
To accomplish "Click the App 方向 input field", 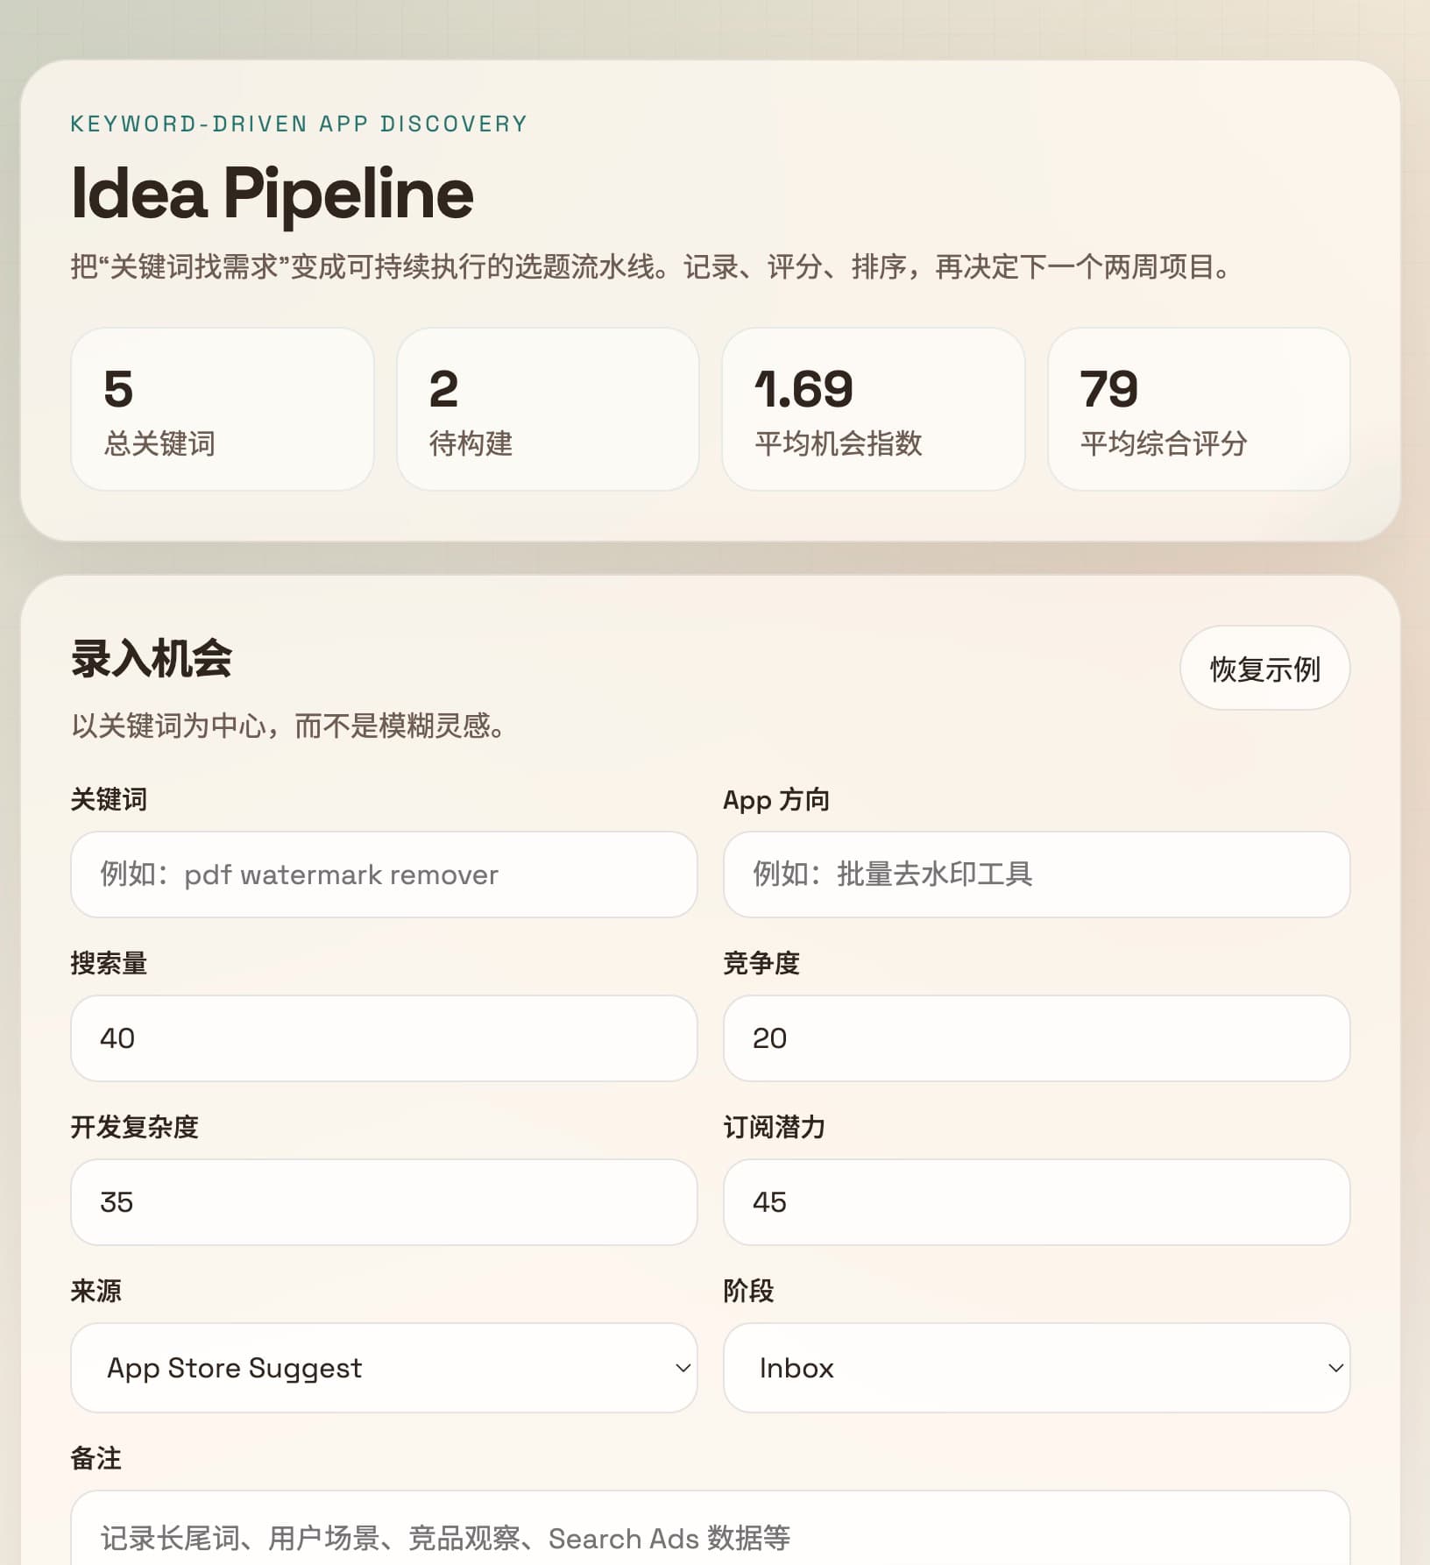I will click(x=1037, y=874).
